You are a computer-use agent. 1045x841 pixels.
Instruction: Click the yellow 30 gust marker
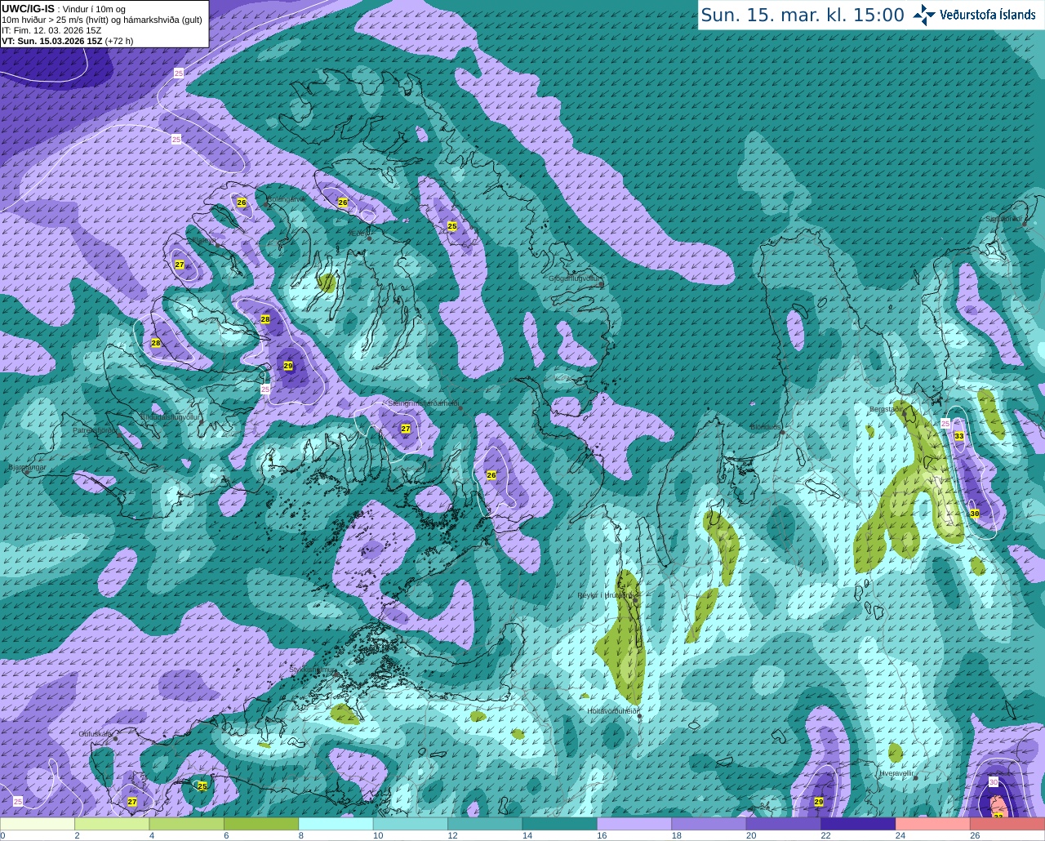tap(975, 513)
